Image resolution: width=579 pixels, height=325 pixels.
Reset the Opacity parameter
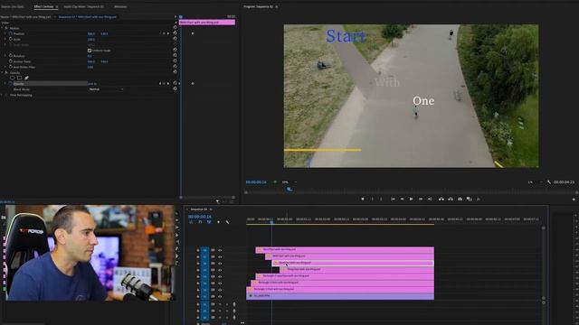[x=175, y=83]
